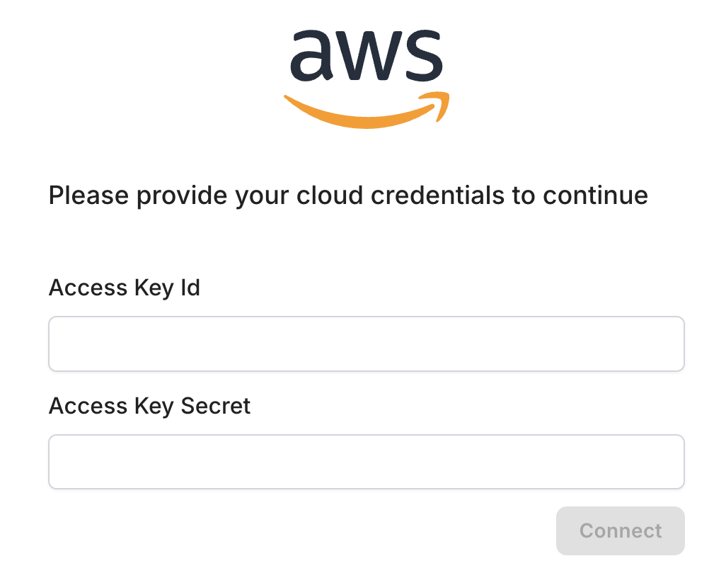This screenshot has height=578, width=726.
Task: Click the 'Please provide your cloud credentials' heading
Action: [348, 195]
